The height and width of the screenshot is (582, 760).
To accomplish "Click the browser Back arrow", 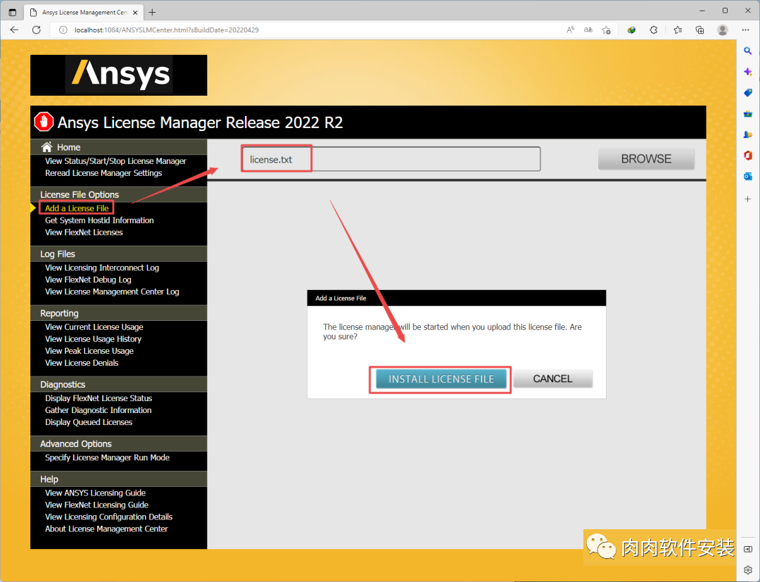I will pos(14,30).
